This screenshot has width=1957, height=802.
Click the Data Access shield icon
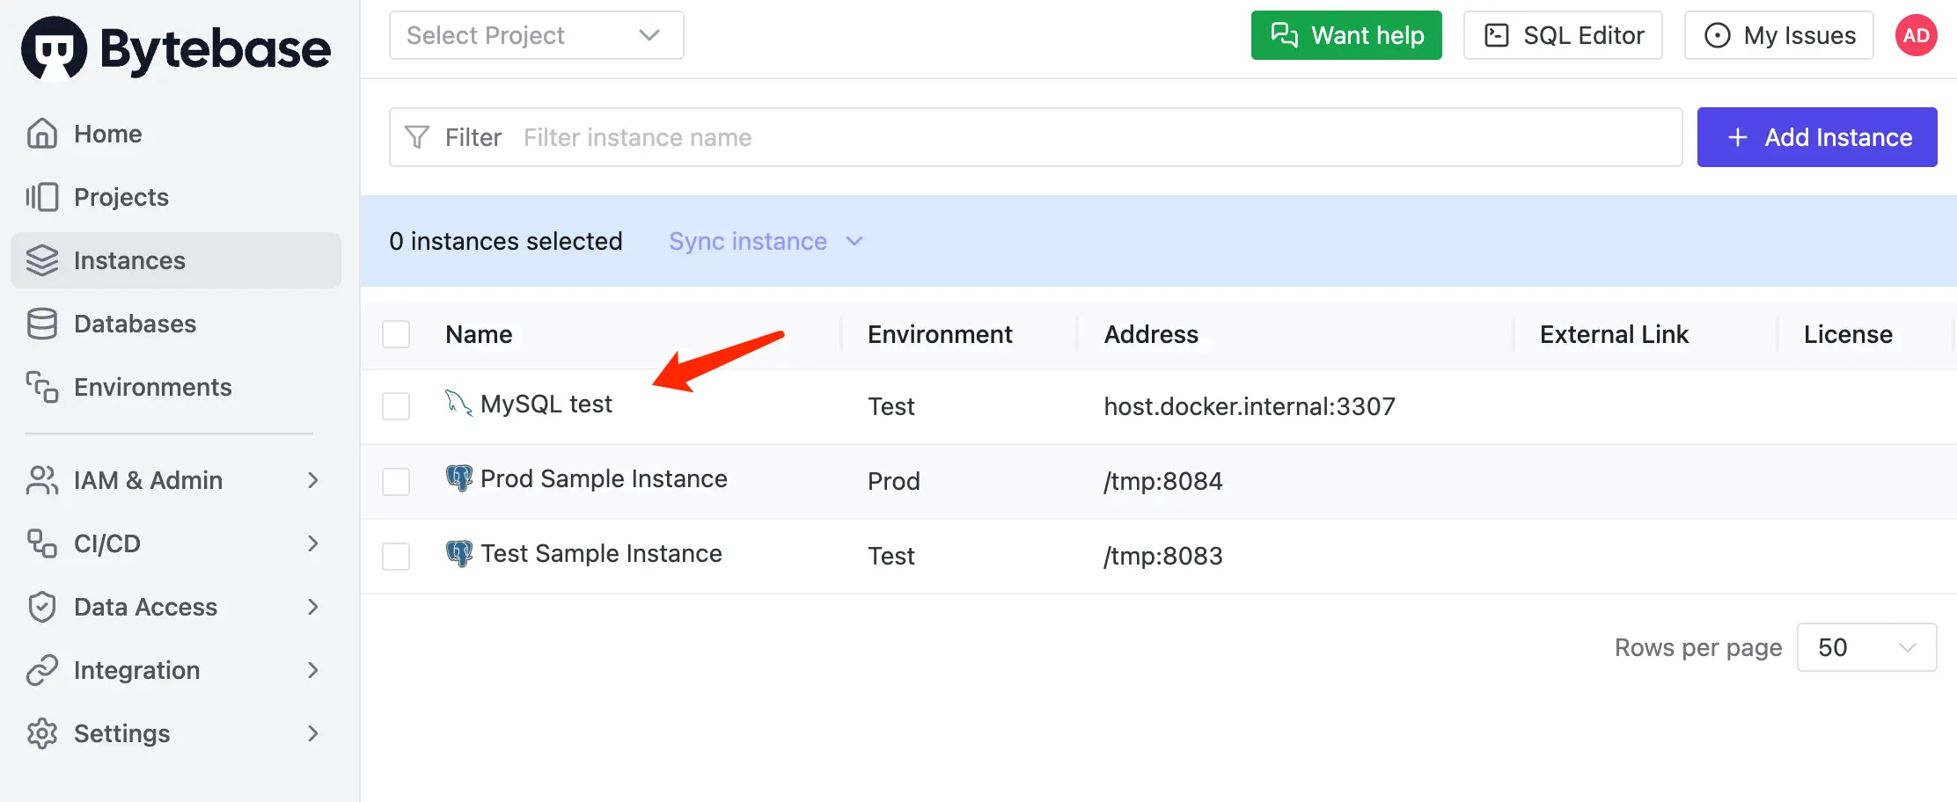click(42, 607)
